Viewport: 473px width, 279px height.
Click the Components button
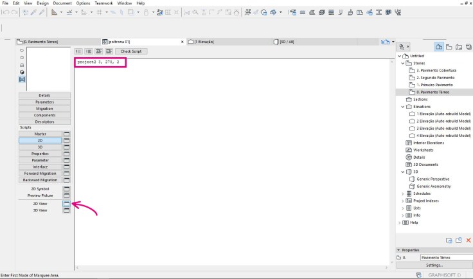[44, 115]
